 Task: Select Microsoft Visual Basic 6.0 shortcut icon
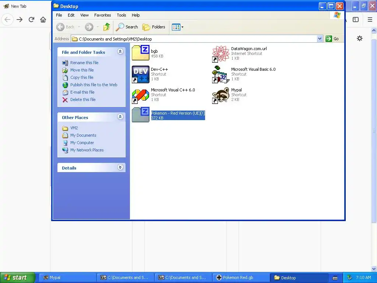(221, 74)
